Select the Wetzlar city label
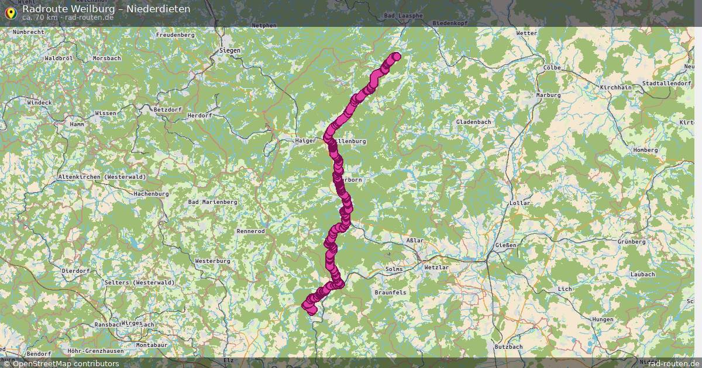This screenshot has width=702, height=368. [436, 268]
